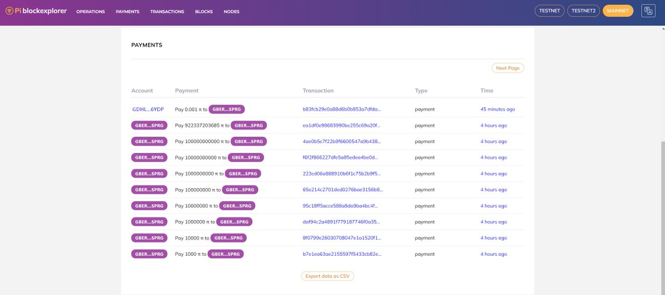The image size is (665, 295).
Task: Click source account badge of 1000000000 π row
Action: 150,174
